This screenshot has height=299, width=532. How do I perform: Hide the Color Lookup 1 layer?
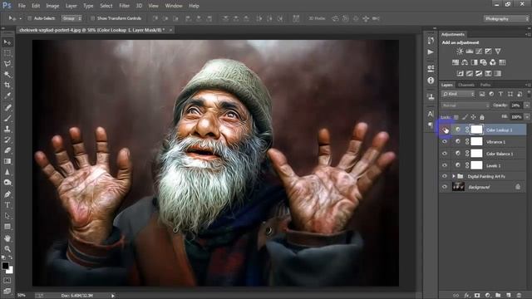[445, 130]
